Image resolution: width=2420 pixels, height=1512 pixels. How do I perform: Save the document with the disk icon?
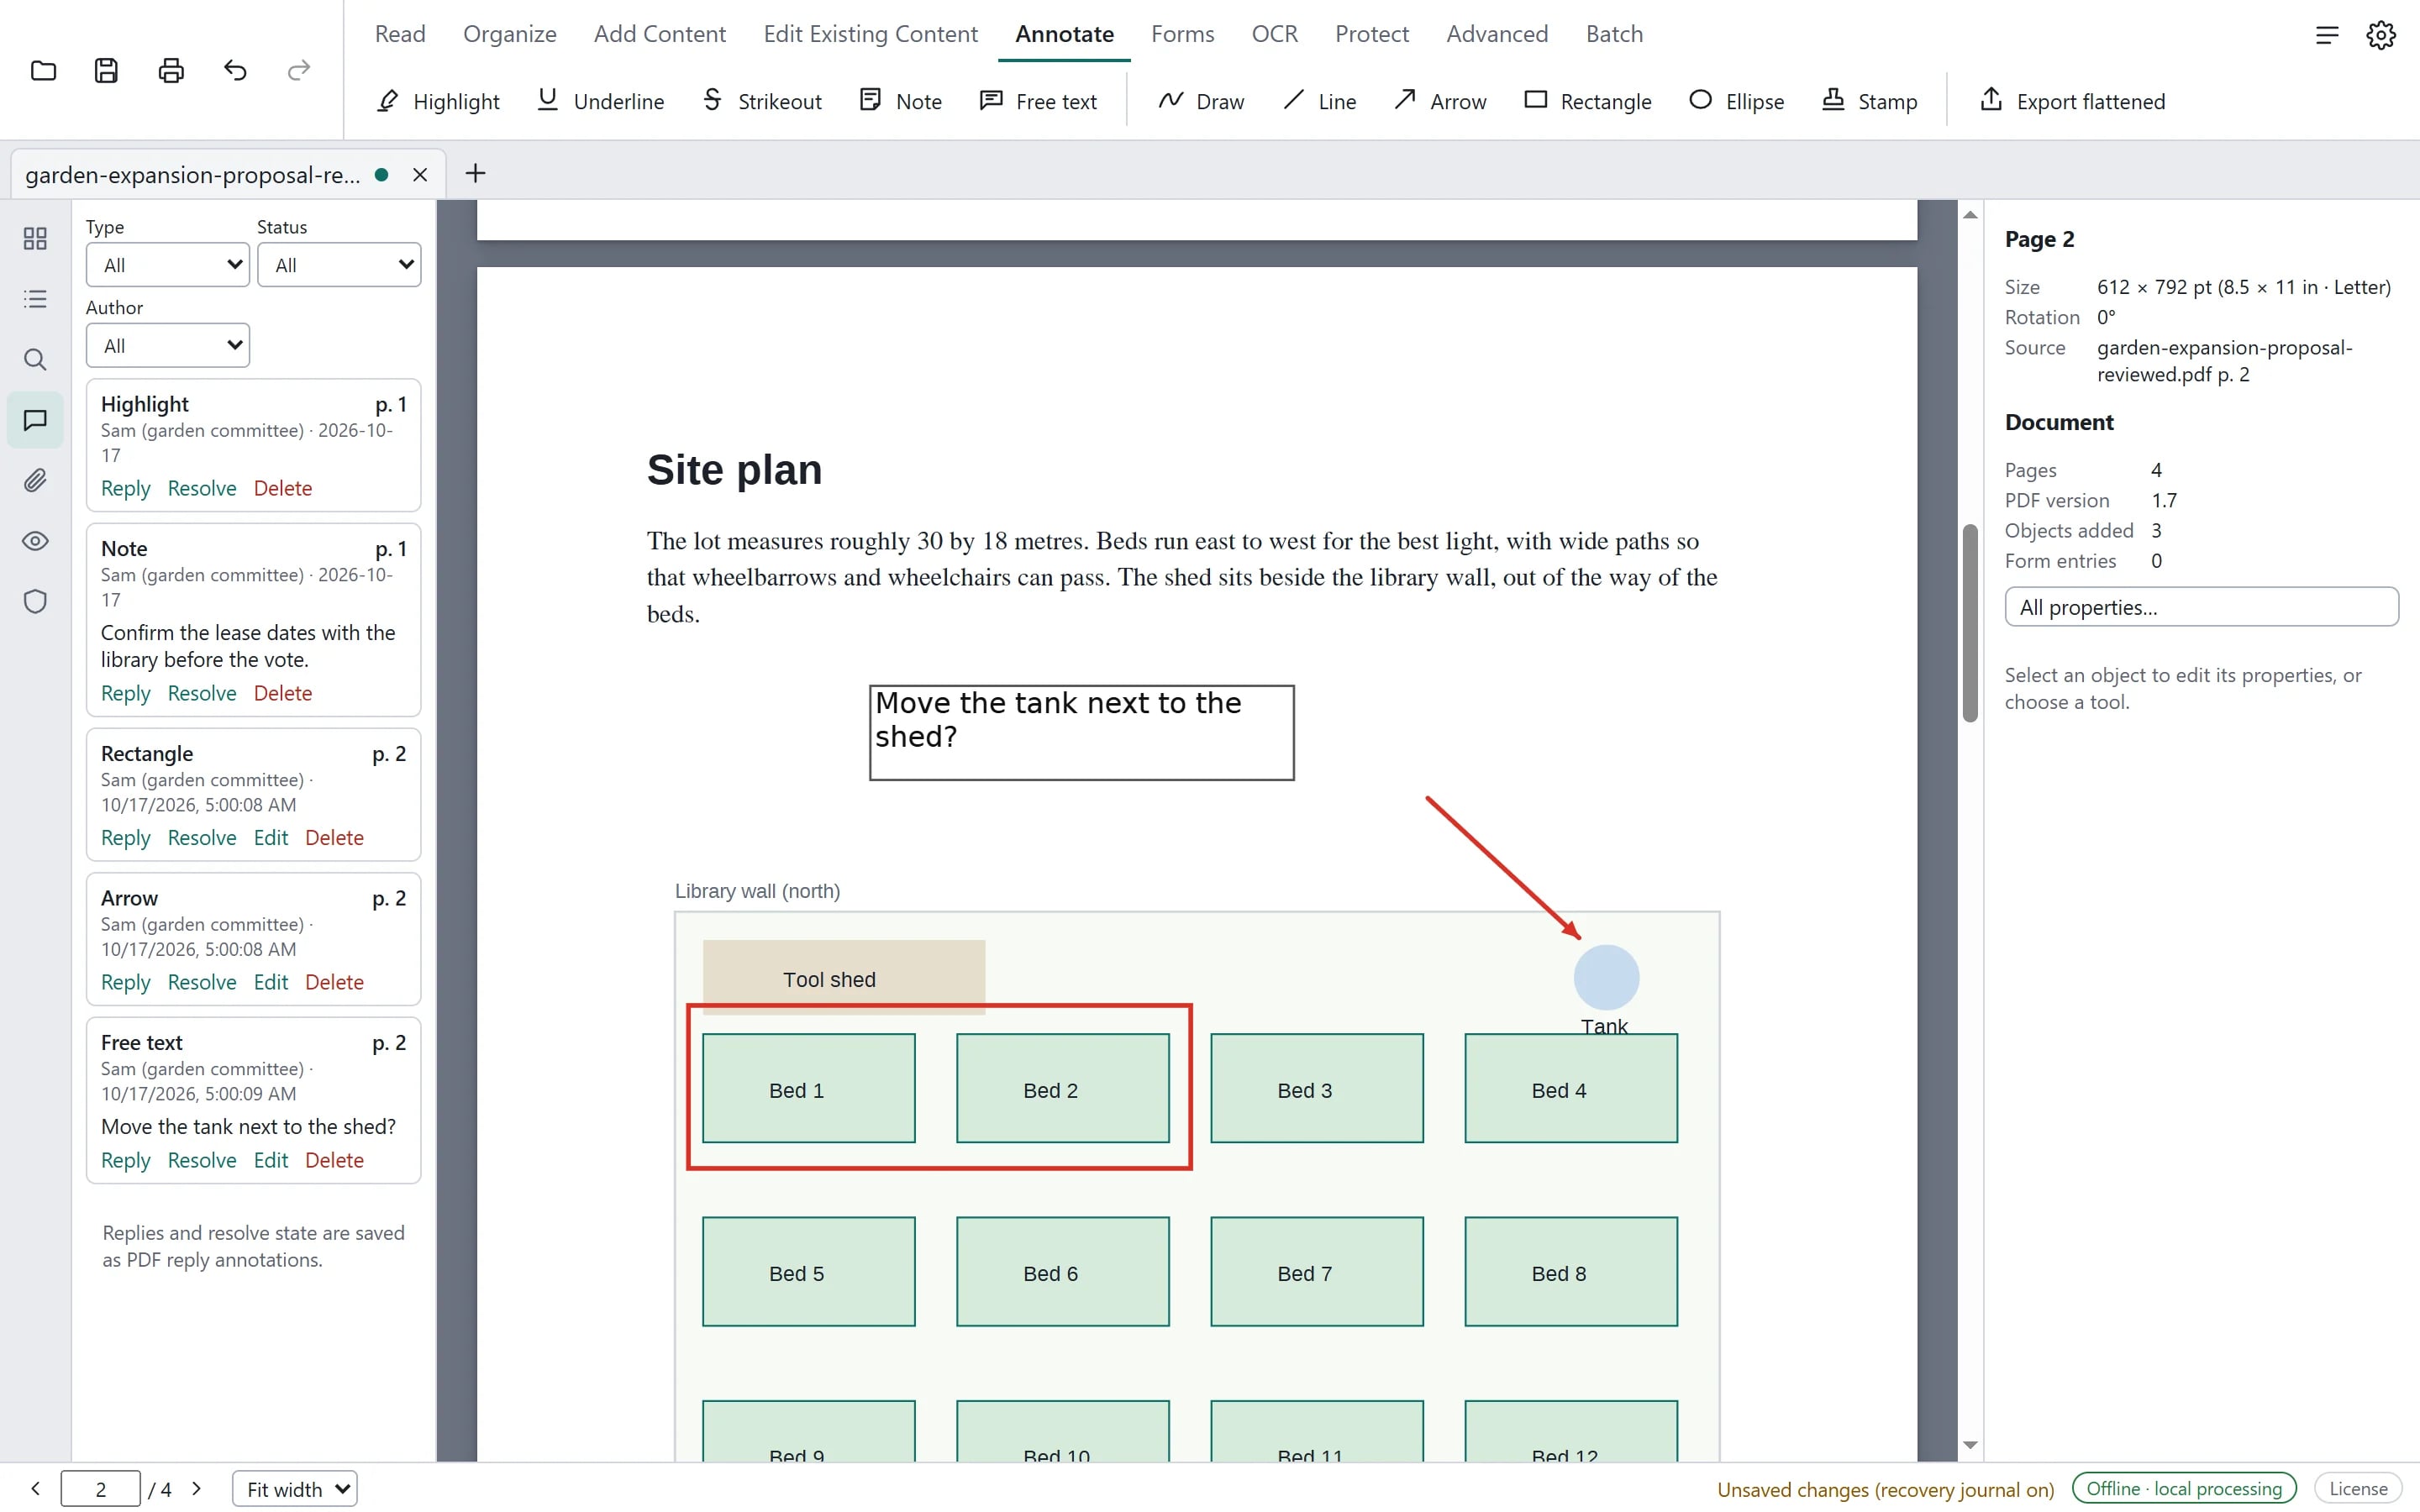pyautogui.click(x=107, y=70)
